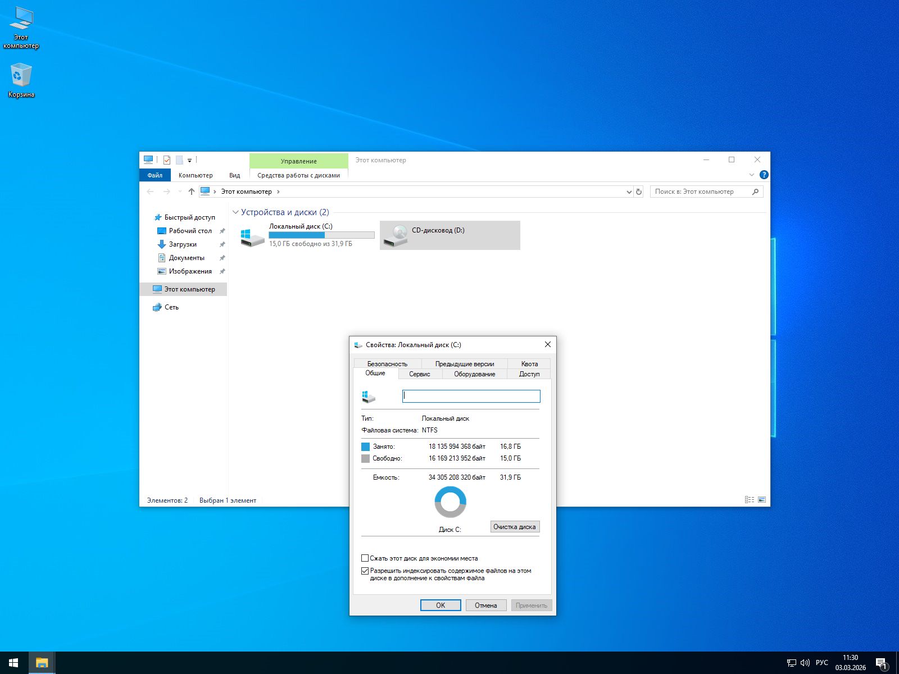Click the volume speaker tray icon
Viewport: 899px width, 674px height.
click(x=805, y=663)
